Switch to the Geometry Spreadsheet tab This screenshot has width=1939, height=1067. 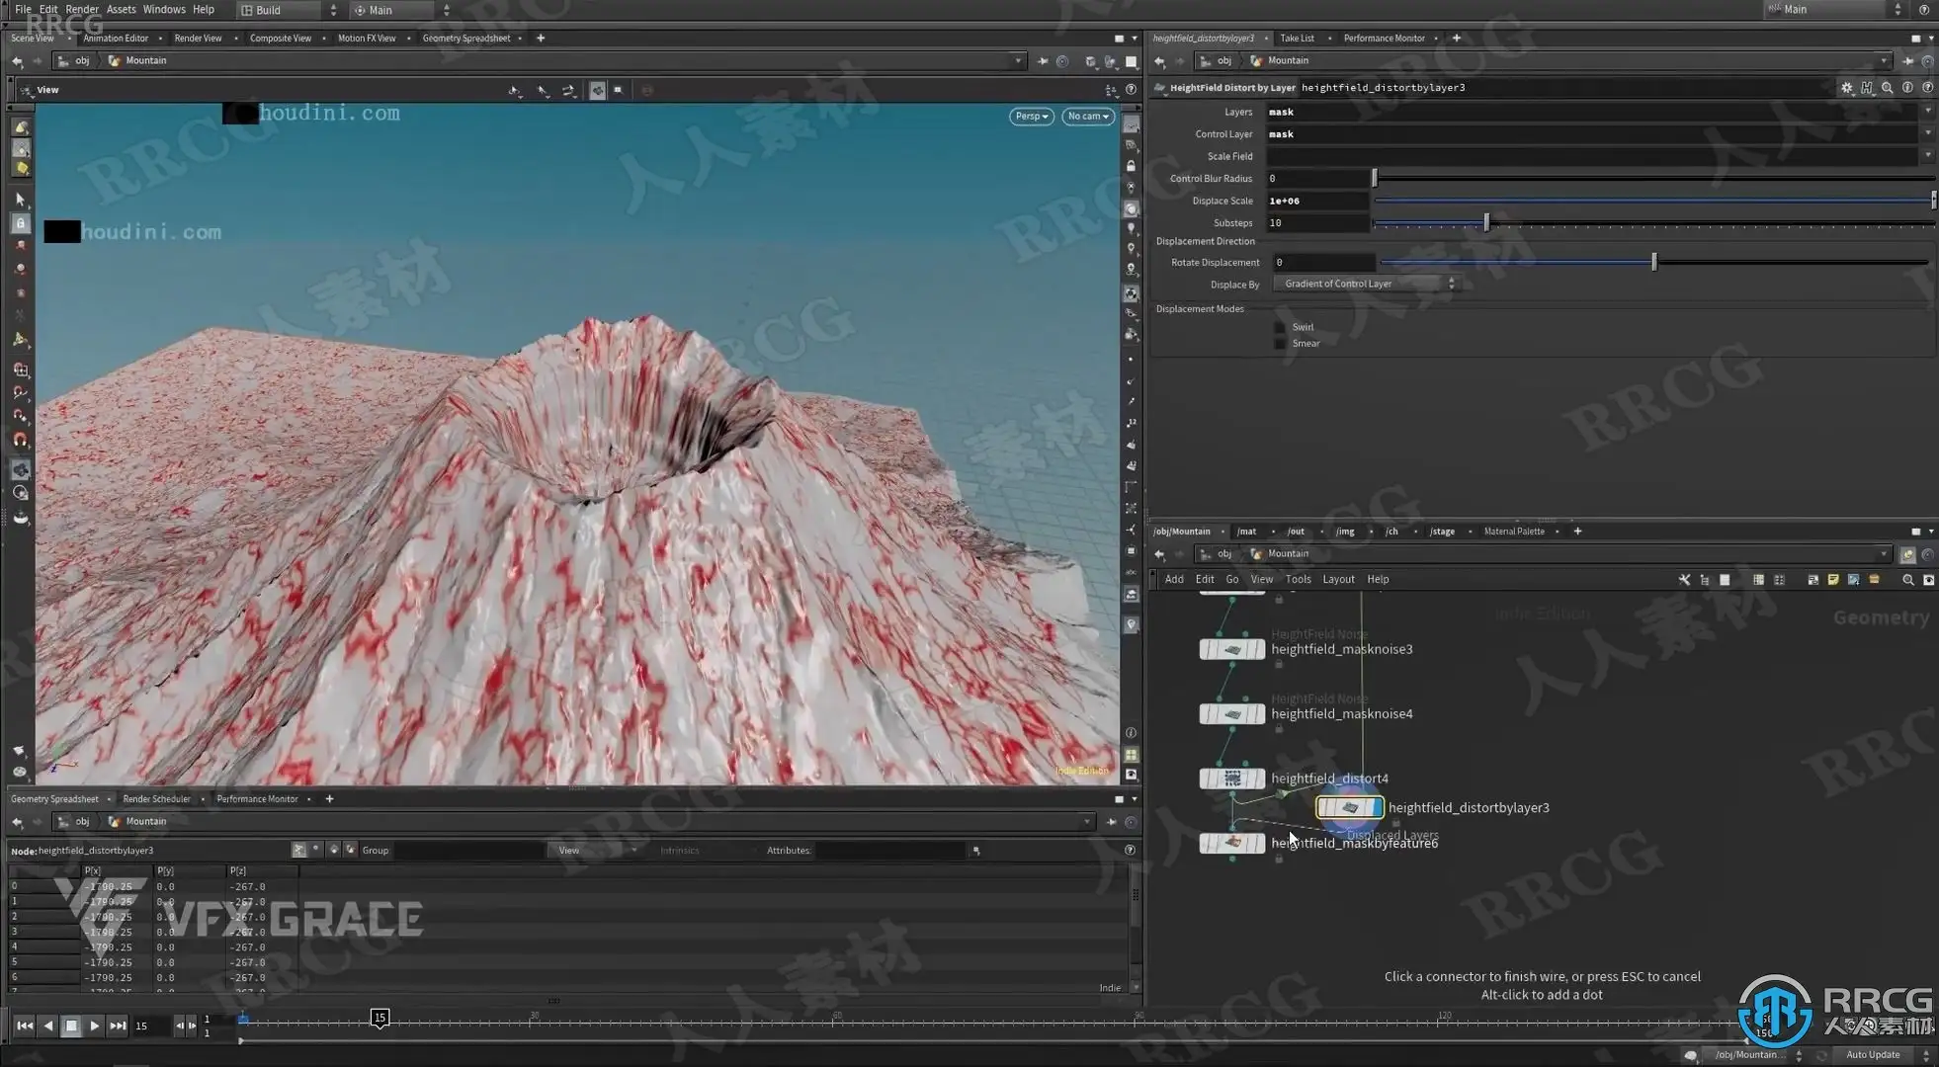(465, 39)
